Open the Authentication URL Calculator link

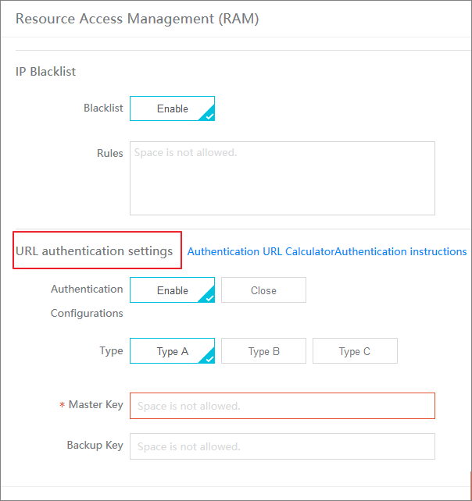(261, 252)
